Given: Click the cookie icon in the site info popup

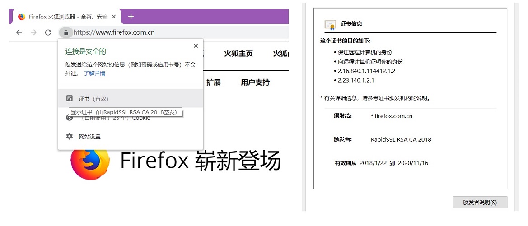Looking at the screenshot, I should click(69, 118).
